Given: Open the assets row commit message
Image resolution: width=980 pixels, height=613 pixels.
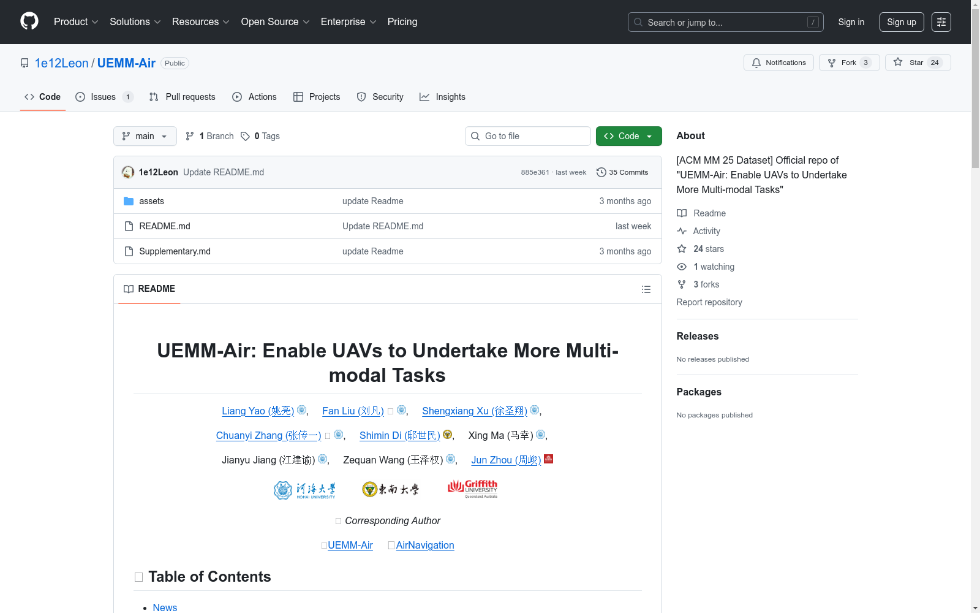Looking at the screenshot, I should [372, 201].
